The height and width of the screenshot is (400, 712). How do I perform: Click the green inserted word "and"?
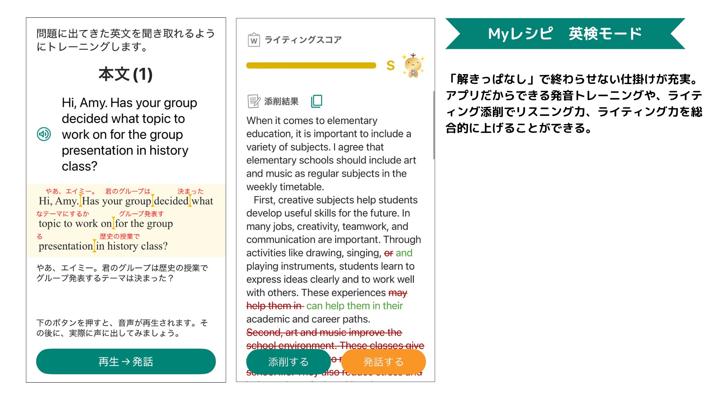click(x=404, y=253)
